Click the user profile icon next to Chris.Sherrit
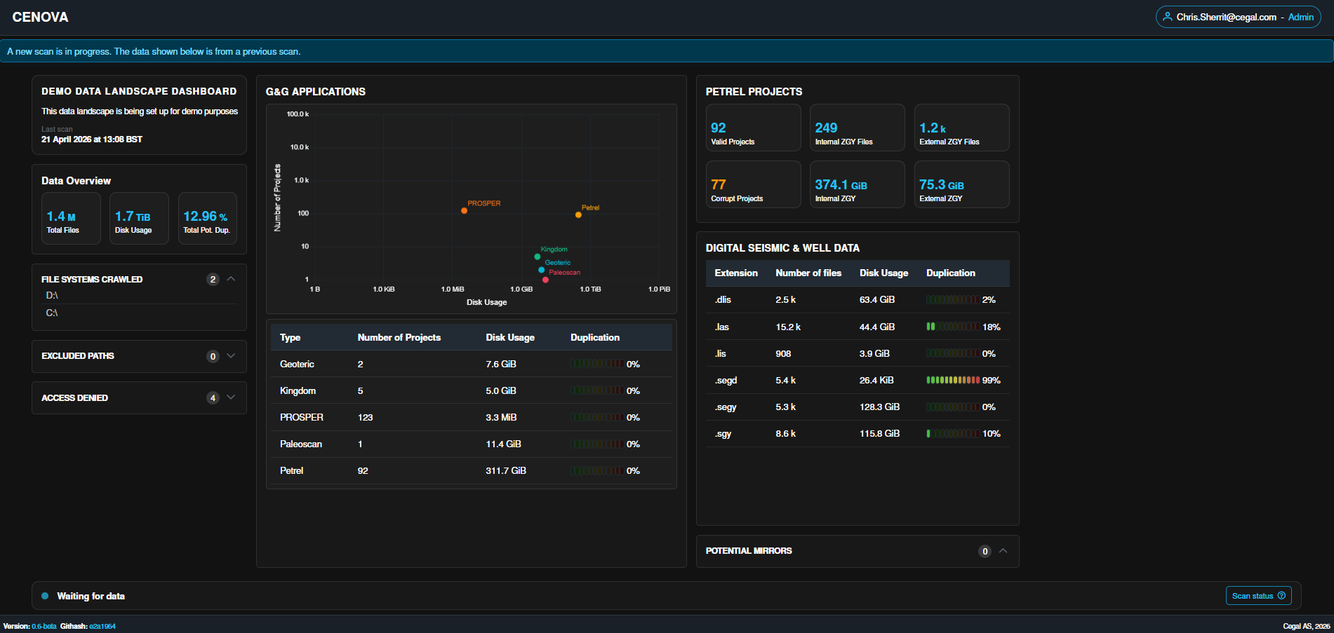This screenshot has height=633, width=1334. (x=1168, y=17)
